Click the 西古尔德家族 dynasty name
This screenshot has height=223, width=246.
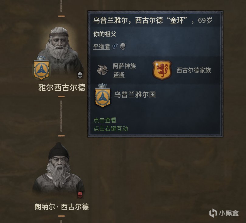coord(194,70)
